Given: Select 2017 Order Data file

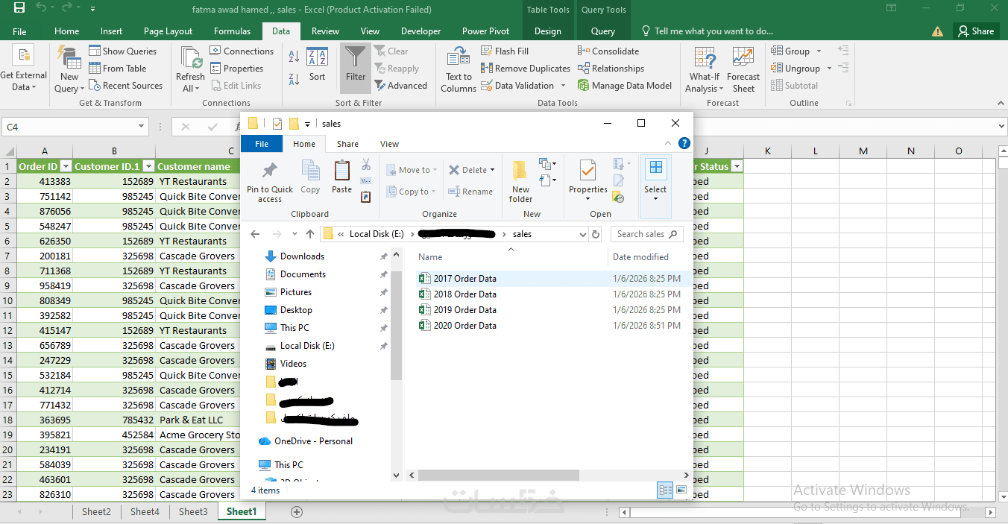Looking at the screenshot, I should (x=464, y=279).
